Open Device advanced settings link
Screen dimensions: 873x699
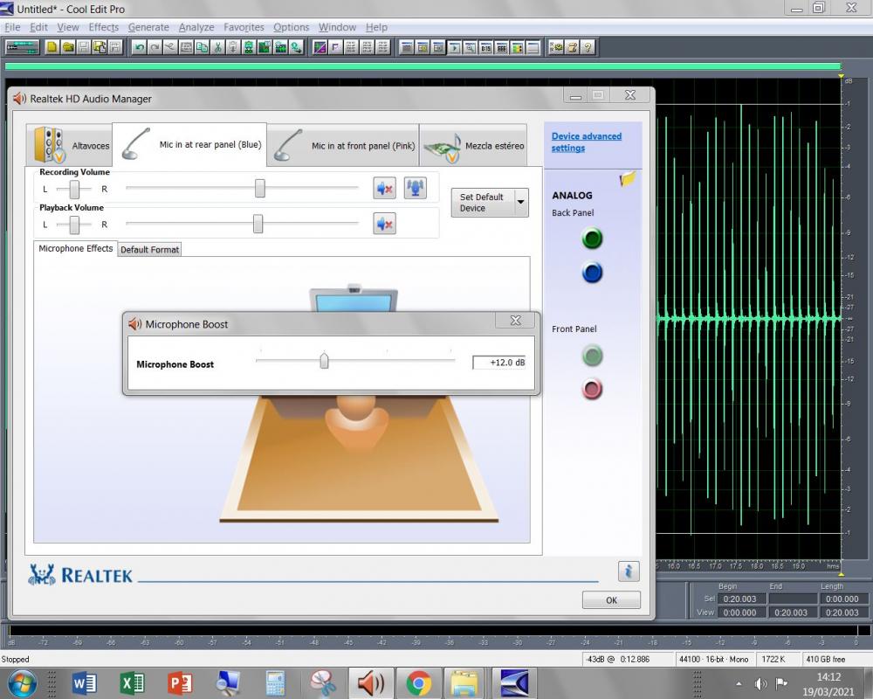click(x=587, y=142)
